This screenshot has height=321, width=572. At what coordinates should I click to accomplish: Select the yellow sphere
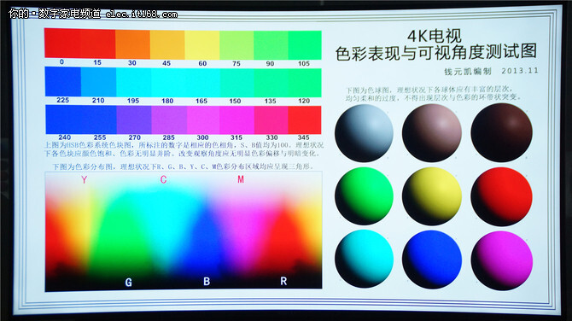pos(432,196)
